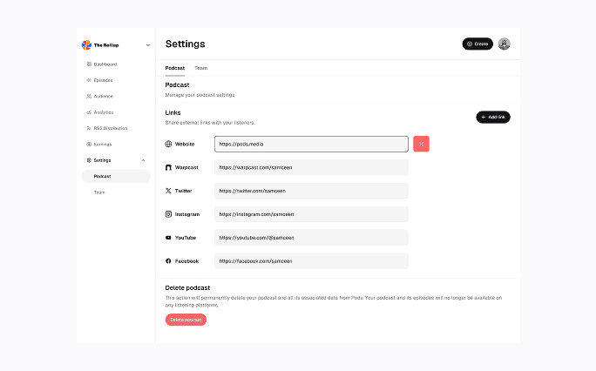Click the Dashboard sidebar icon
Viewport: 596px width, 371px height.
coord(89,64)
